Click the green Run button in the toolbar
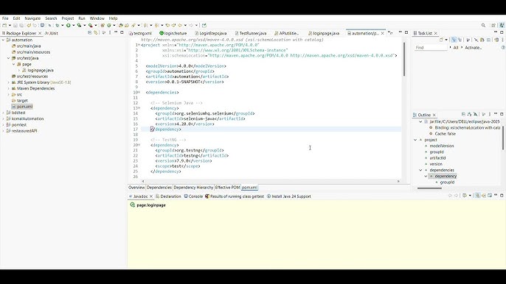The image size is (506, 284). point(68,25)
